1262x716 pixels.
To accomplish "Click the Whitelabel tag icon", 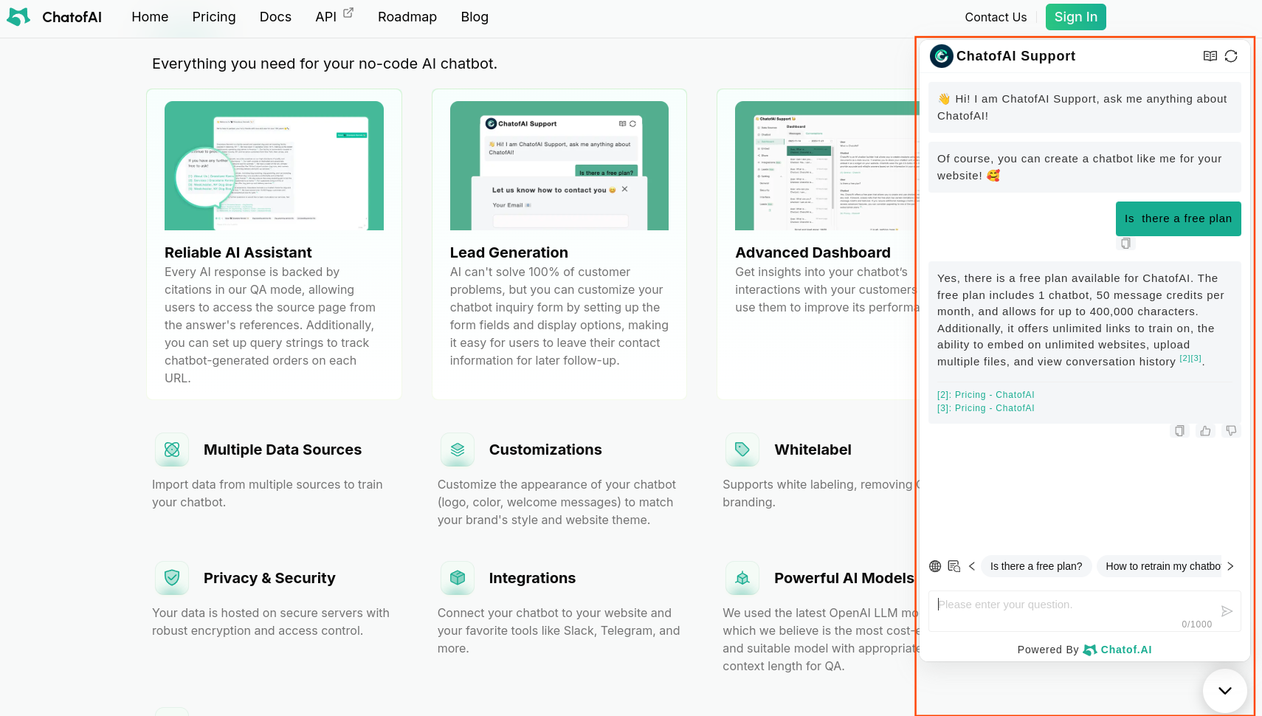I will point(742,450).
